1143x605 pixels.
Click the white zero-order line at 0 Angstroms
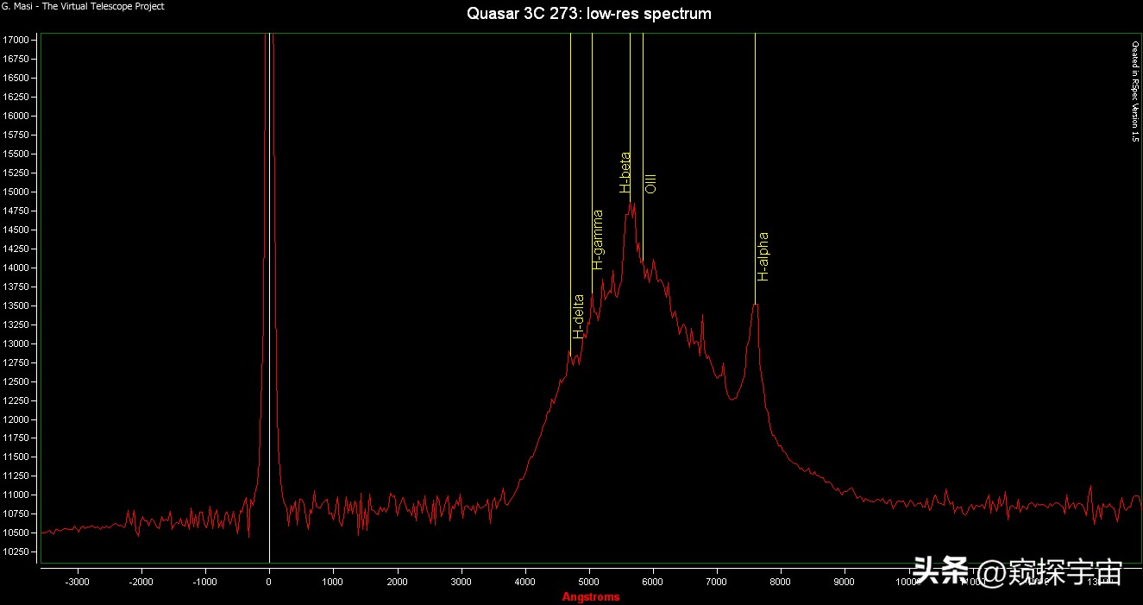269,345
